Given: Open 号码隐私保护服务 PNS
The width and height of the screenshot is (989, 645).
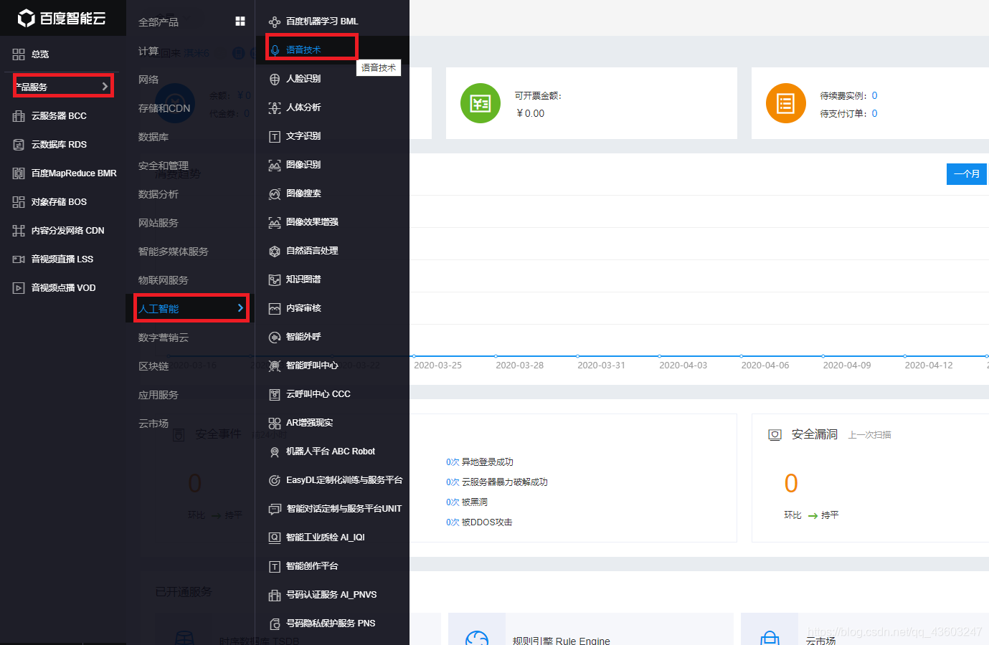Looking at the screenshot, I should [331, 623].
